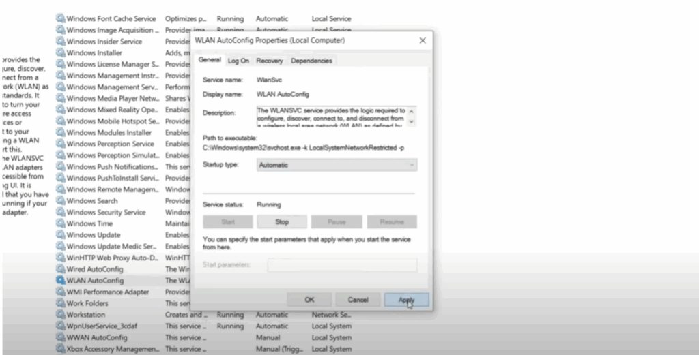
Task: Click gear icon beside Windows Update
Action: pyautogui.click(x=61, y=234)
